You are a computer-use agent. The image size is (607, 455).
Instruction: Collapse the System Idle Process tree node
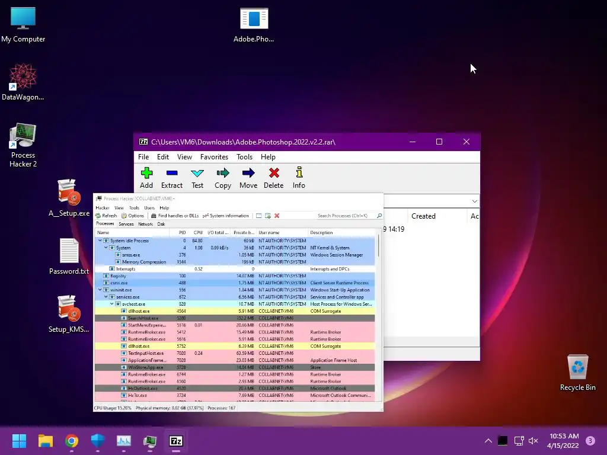(100, 241)
